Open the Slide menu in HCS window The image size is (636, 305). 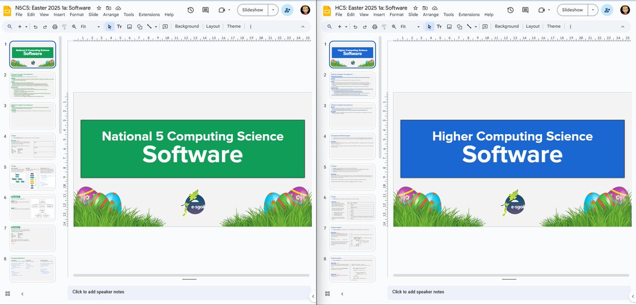coord(413,15)
